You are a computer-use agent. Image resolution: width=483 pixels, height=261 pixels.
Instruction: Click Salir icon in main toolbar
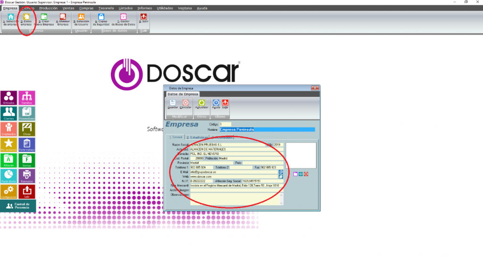point(143,18)
